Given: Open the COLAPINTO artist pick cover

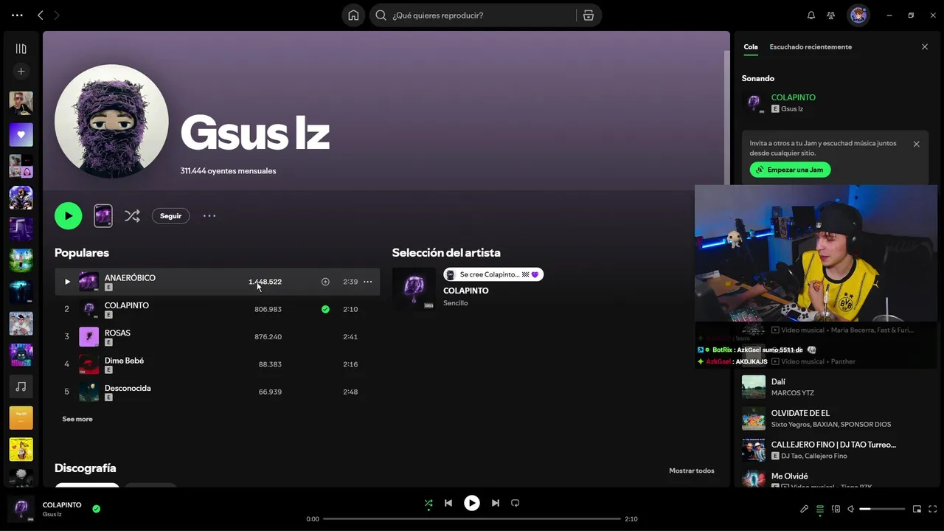Looking at the screenshot, I should tap(414, 288).
